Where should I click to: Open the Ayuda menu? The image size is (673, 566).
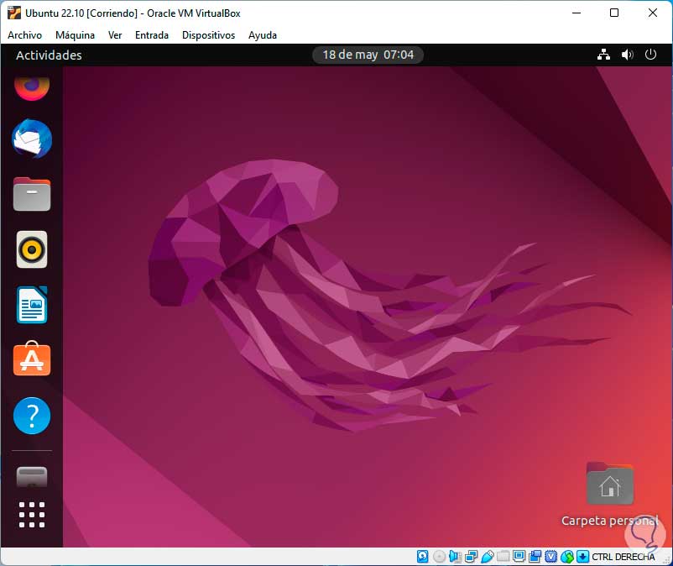tap(263, 35)
